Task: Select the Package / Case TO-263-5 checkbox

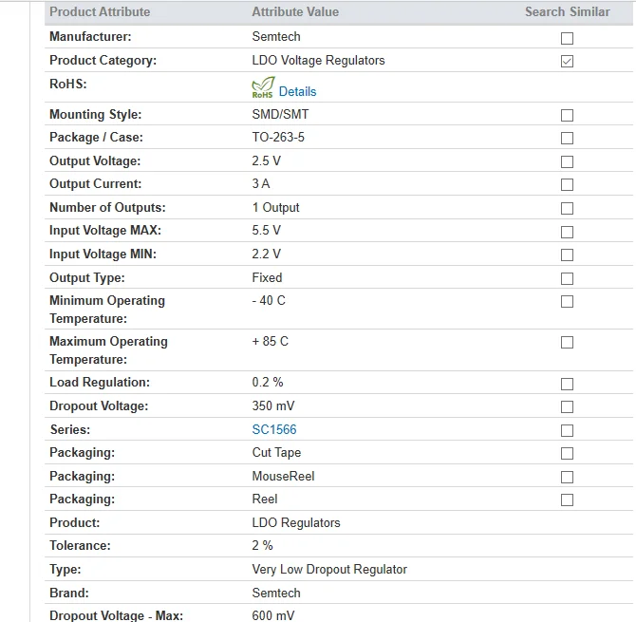Action: point(567,138)
